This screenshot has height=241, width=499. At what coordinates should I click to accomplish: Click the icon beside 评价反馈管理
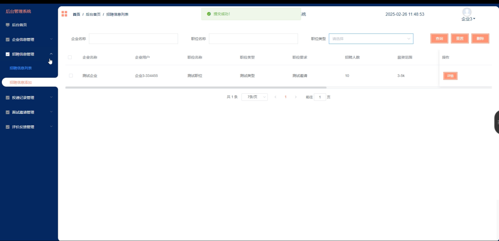7,127
